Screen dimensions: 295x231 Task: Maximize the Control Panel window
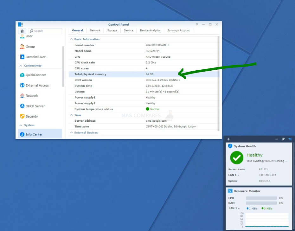tap(210, 24)
